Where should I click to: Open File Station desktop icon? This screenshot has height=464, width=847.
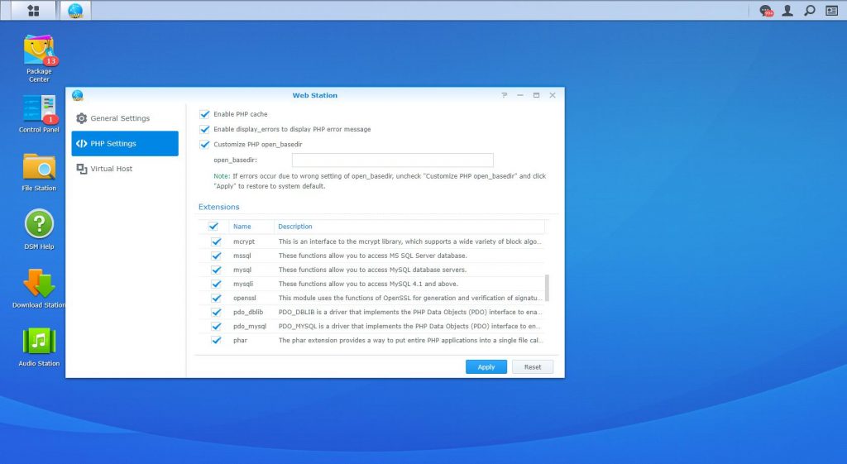coord(39,172)
